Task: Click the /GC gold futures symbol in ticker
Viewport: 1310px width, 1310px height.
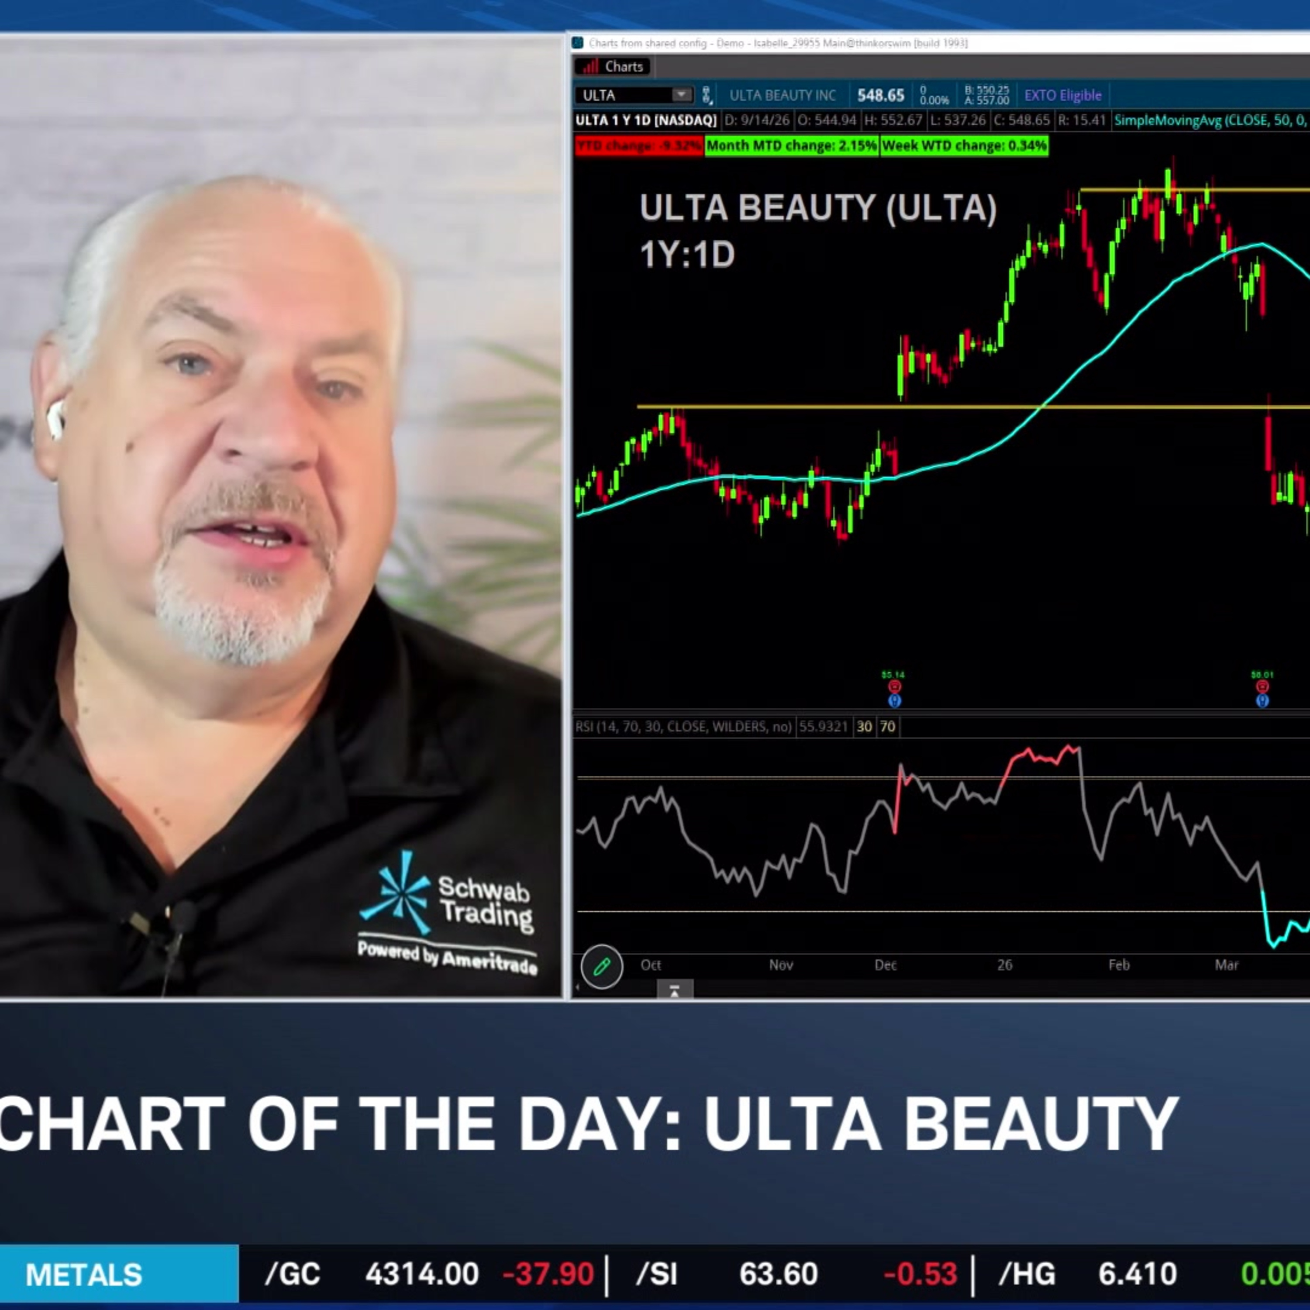Action: coord(292,1275)
